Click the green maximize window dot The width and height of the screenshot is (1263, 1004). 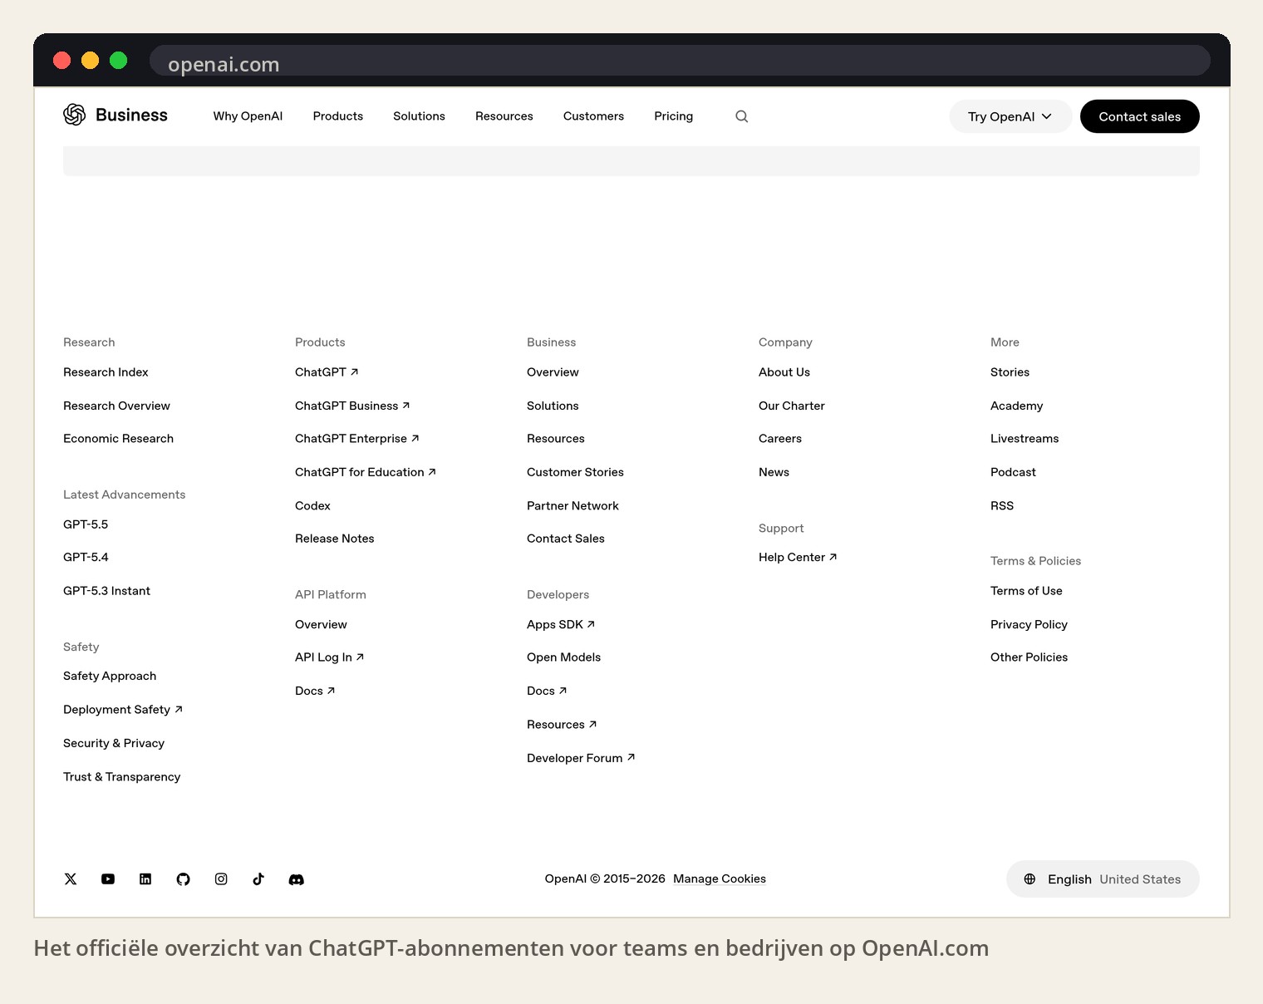pyautogui.click(x=119, y=60)
